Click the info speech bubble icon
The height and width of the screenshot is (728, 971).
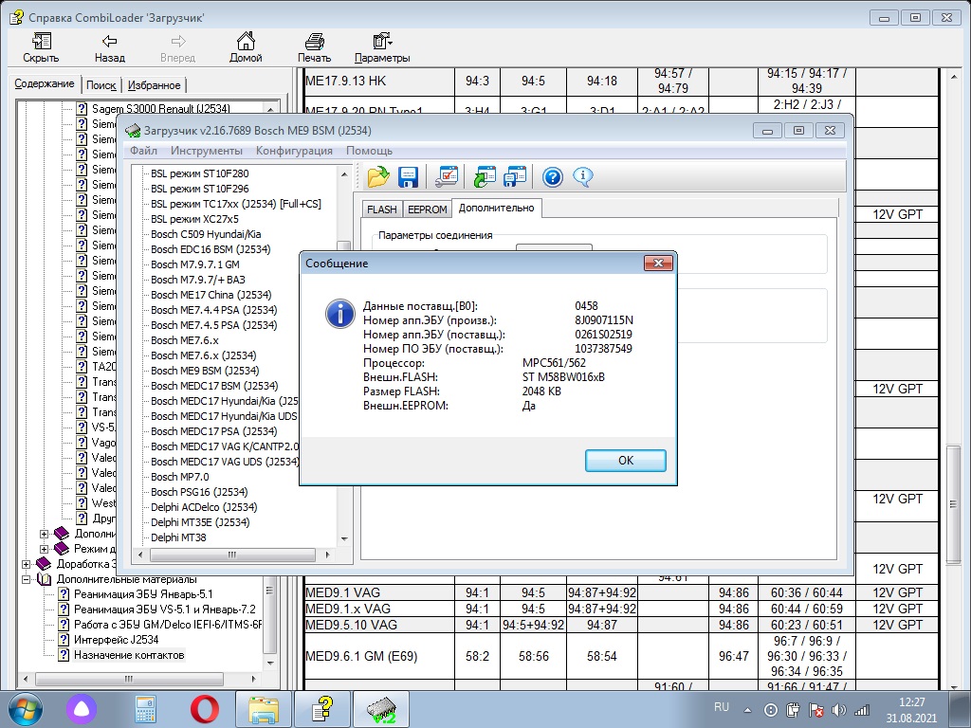582,176
